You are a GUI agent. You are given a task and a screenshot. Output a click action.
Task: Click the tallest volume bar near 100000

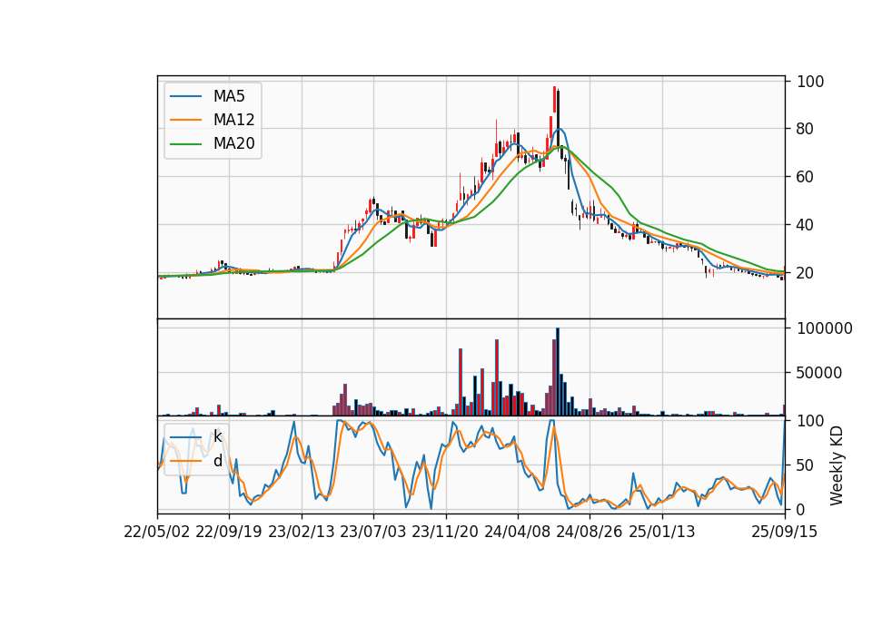point(558,372)
